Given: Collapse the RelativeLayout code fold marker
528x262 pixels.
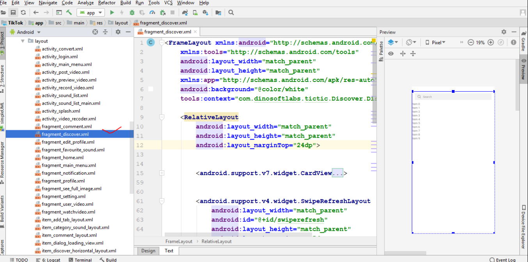Looking at the screenshot, I should coord(162,117).
